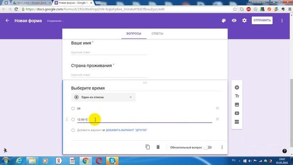Select the radio button next to 12.00-1
Viewport: 293px width, 165px height.
[x=73, y=119]
